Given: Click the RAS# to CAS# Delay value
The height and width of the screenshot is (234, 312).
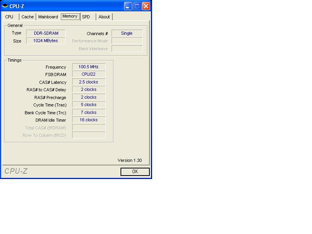Looking at the screenshot, I should pos(89,89).
